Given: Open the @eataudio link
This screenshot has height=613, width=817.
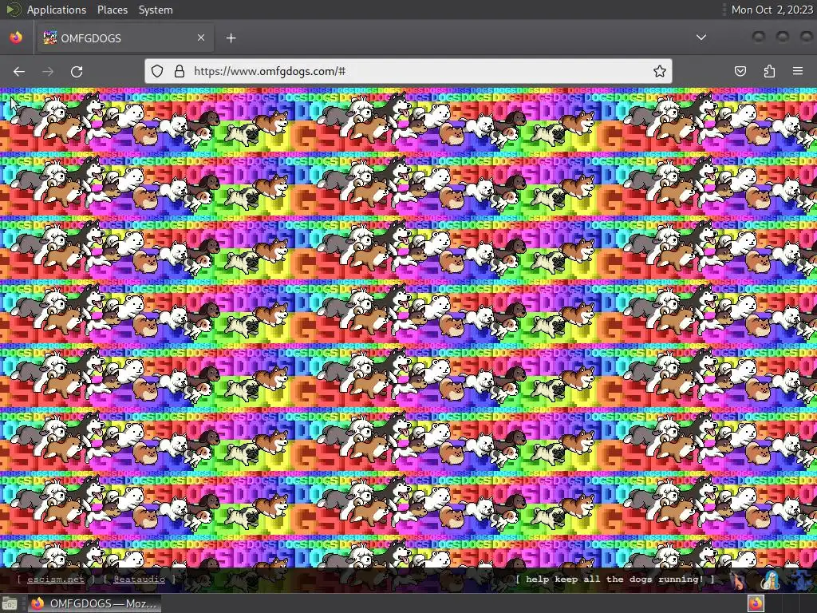Looking at the screenshot, I should coord(139,579).
